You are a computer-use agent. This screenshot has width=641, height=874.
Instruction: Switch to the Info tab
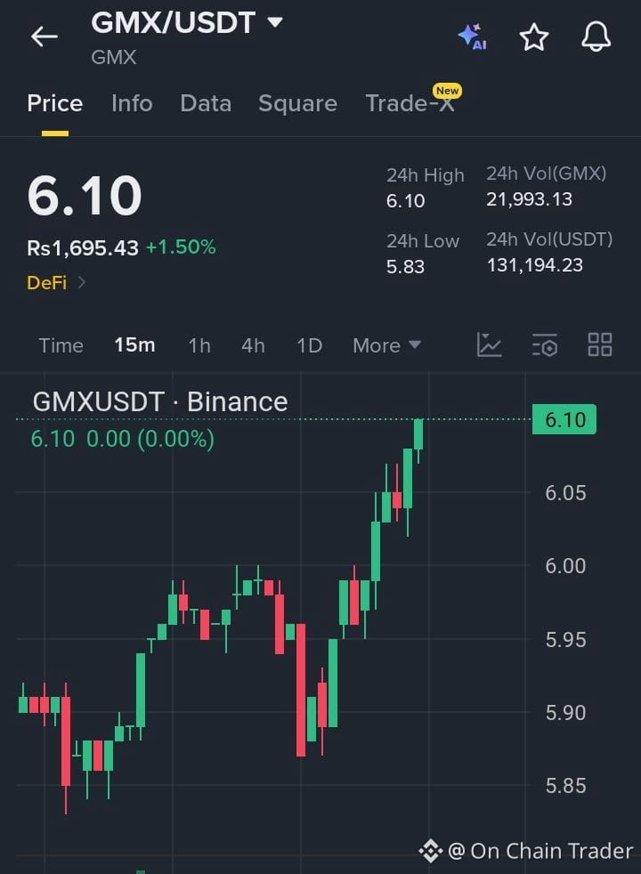pos(132,103)
